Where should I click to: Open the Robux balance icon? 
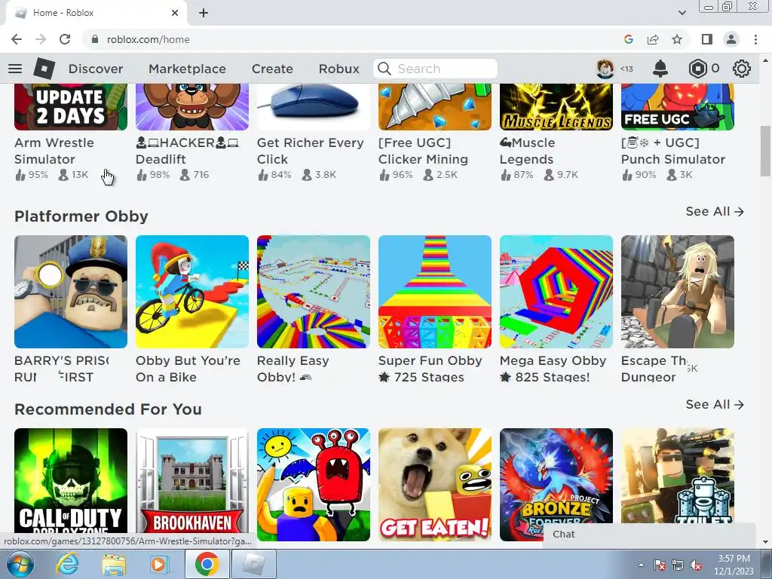coord(697,69)
